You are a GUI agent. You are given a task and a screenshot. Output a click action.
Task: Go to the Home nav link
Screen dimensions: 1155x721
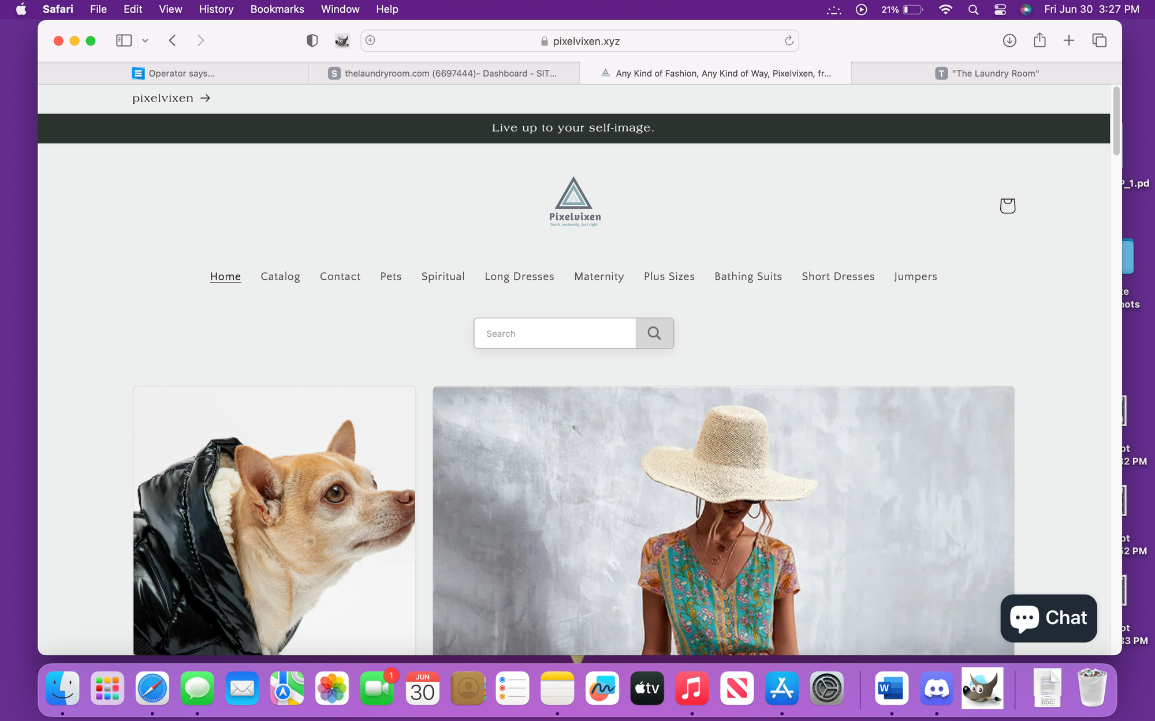[225, 276]
